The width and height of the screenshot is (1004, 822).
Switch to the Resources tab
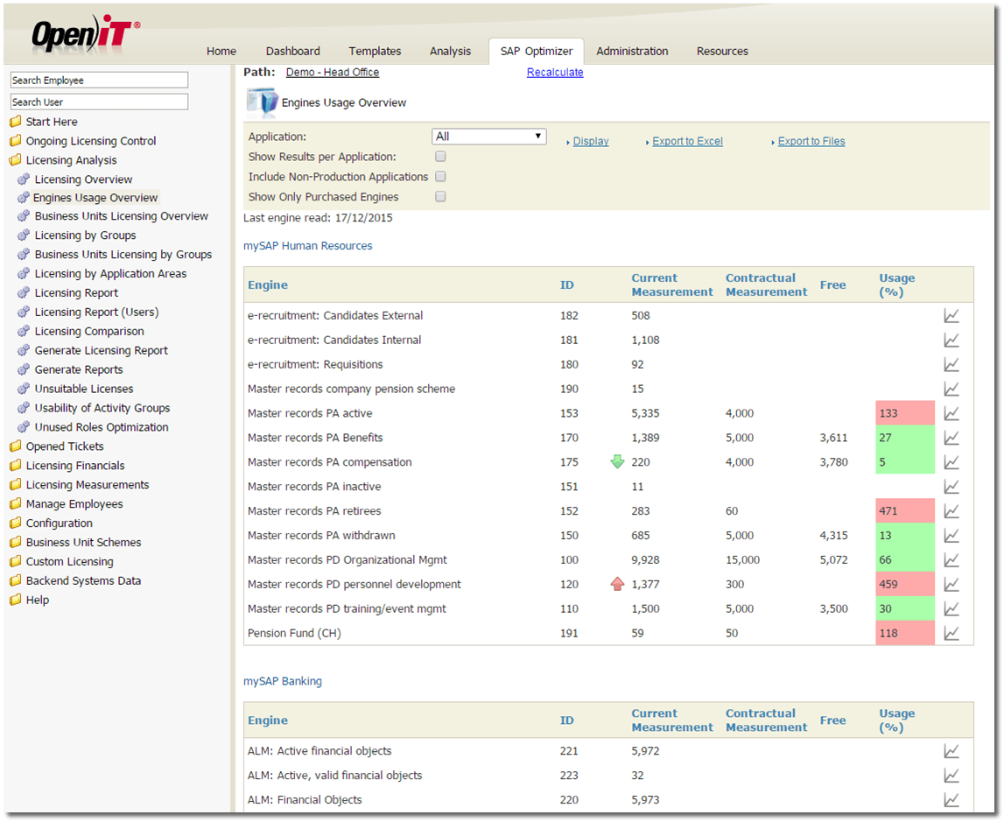722,52
